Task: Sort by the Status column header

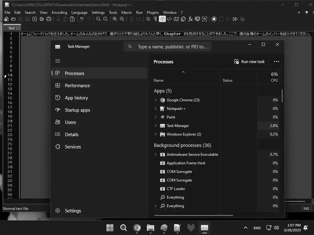Action: point(239,77)
